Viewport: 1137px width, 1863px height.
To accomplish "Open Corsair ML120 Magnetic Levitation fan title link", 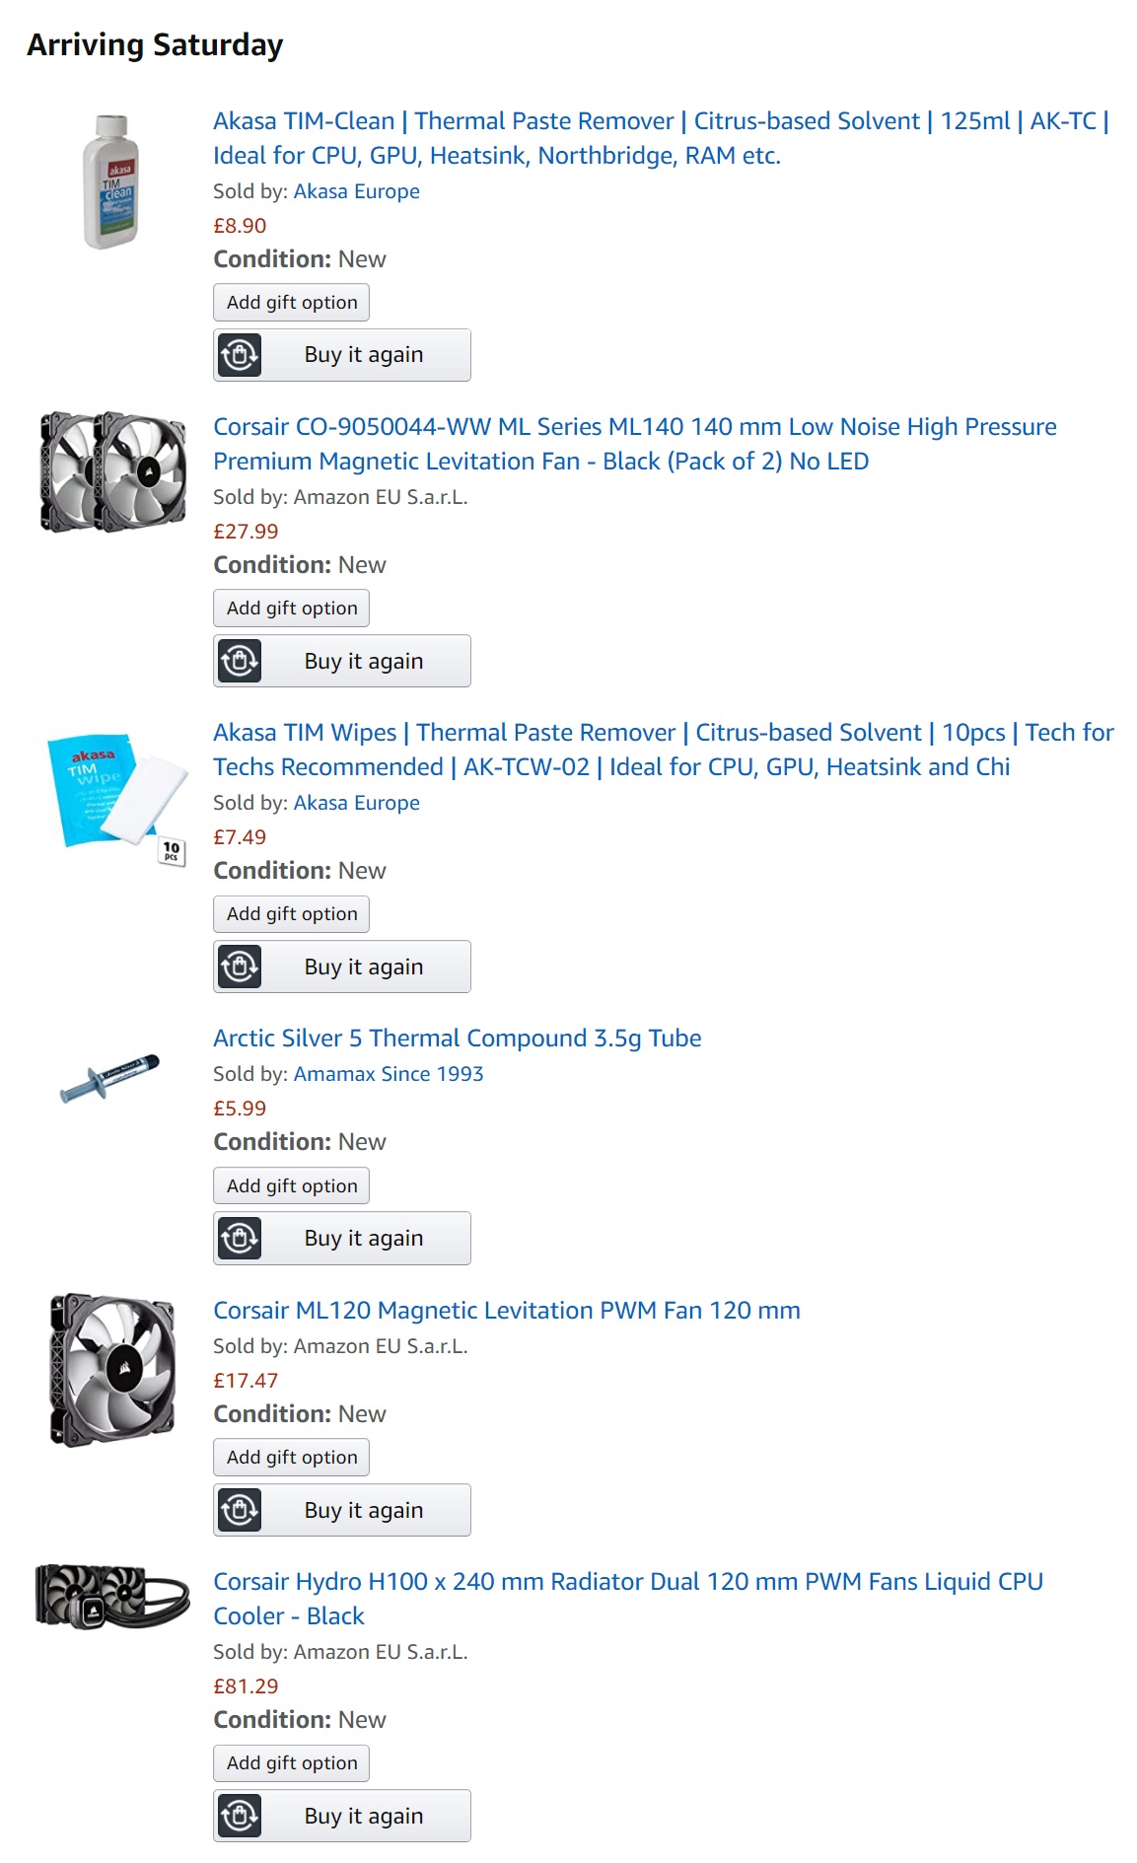I will [506, 1311].
